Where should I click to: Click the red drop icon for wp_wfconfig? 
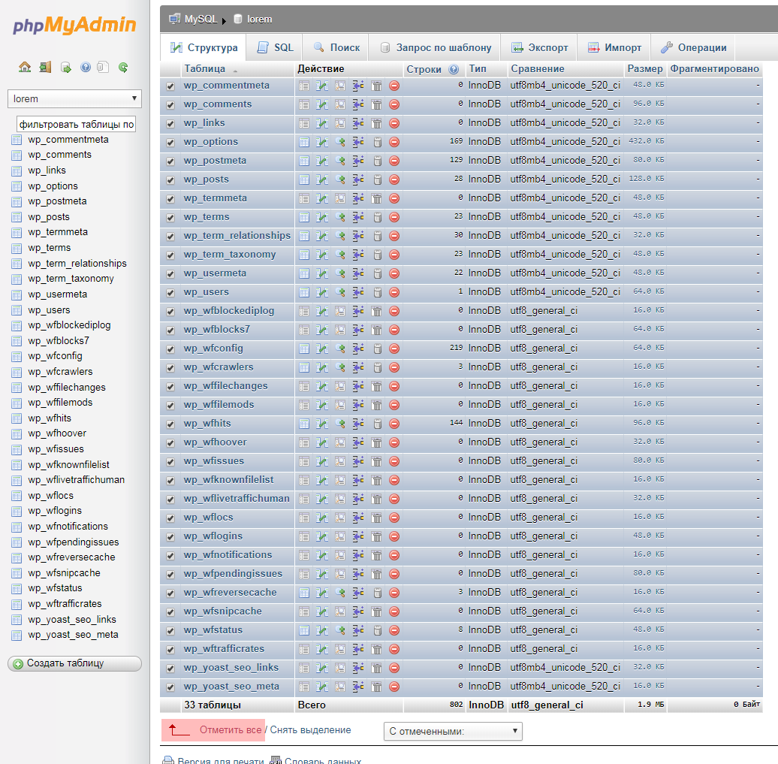coord(394,349)
